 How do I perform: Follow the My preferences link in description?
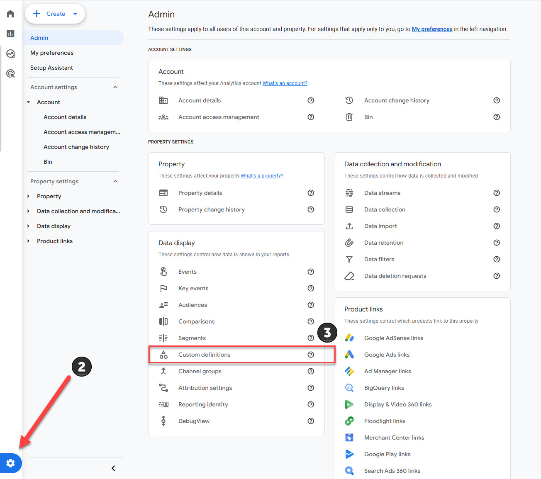432,29
